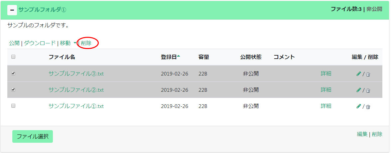Screen dimensions: 391x153
Task: Click the 公開 bulk action link
Action: [x=14, y=43]
